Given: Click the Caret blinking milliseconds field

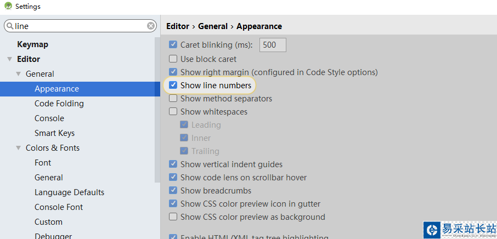Looking at the screenshot, I should point(272,45).
